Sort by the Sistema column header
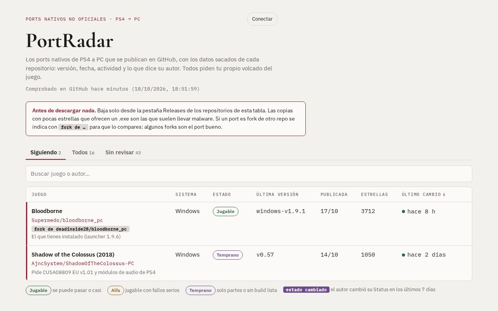498x311 pixels. (186, 194)
